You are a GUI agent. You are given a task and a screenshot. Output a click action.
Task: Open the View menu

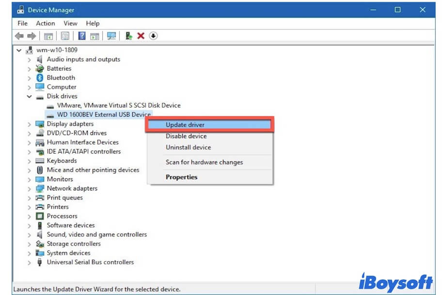click(x=70, y=23)
